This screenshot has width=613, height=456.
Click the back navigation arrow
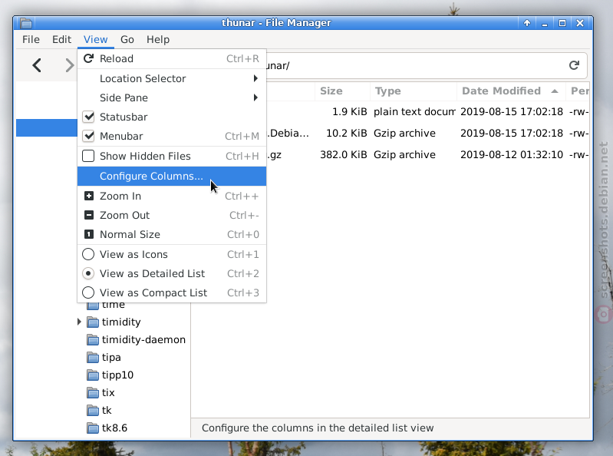click(x=37, y=65)
